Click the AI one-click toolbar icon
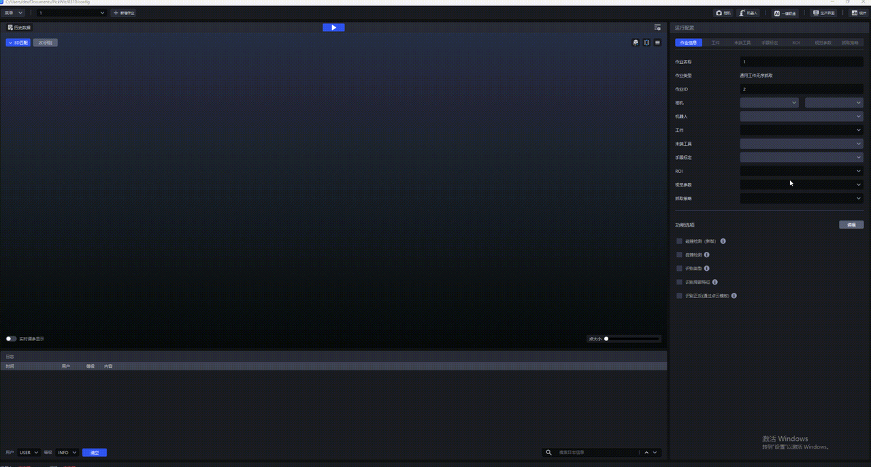 tap(785, 13)
